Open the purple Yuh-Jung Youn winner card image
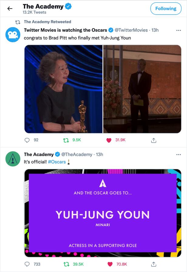This screenshot has height=272, width=187. [103, 213]
